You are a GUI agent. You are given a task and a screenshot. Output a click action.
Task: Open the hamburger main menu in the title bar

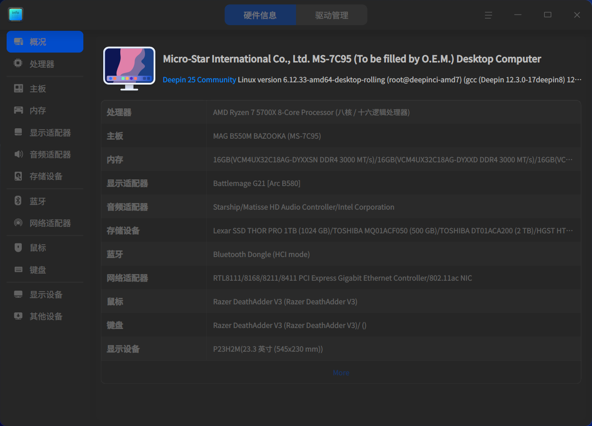[x=488, y=15]
